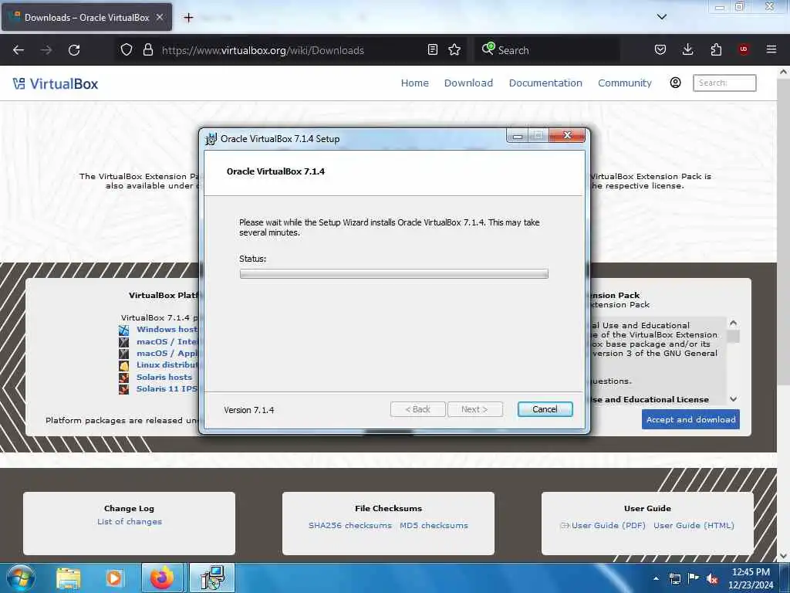Click the page scrollbar up arrow
This screenshot has width=790, height=593.
(x=784, y=72)
